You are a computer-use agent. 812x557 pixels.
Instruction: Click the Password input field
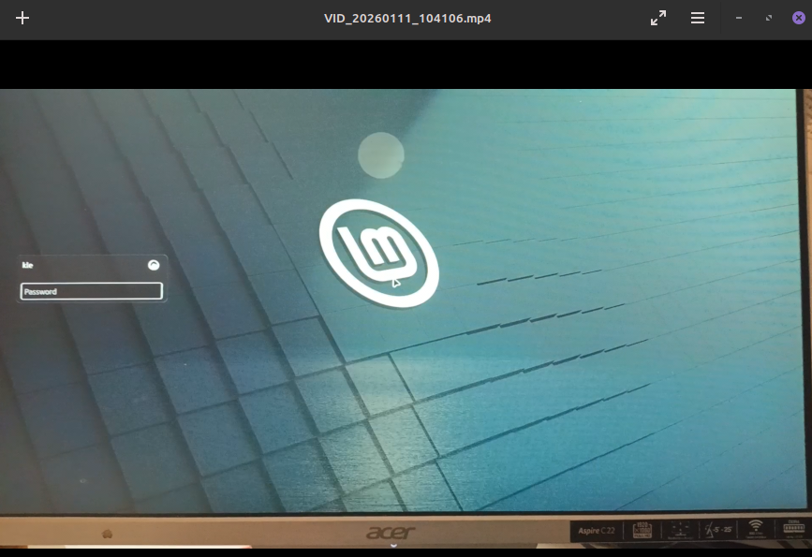point(92,291)
